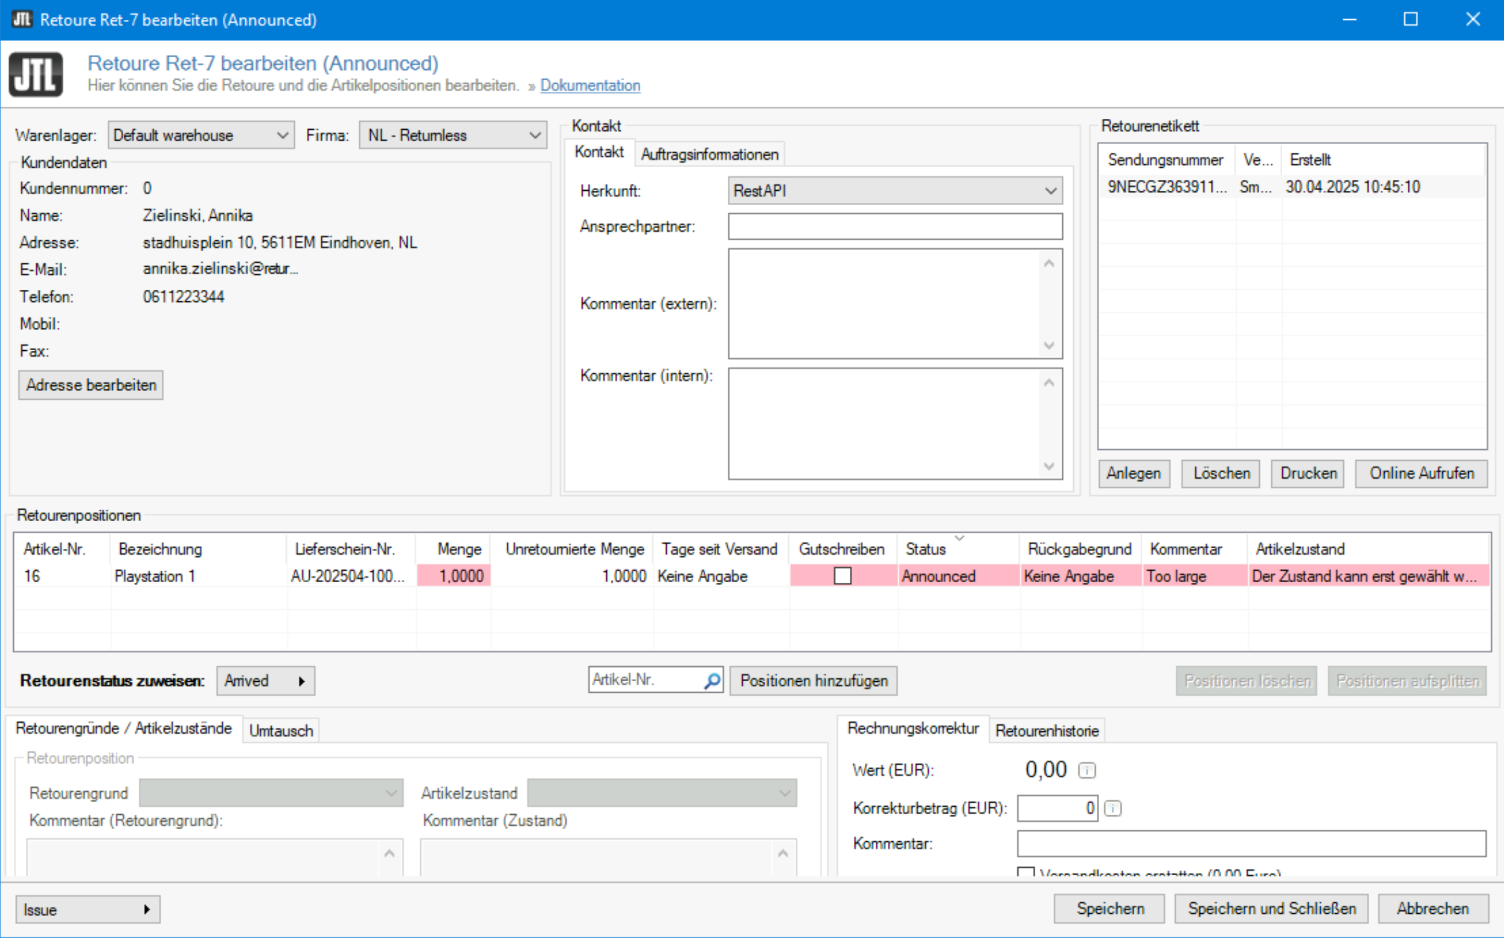The image size is (1504, 938).
Task: Click the sort arrow on the Status column
Action: pyautogui.click(x=959, y=538)
